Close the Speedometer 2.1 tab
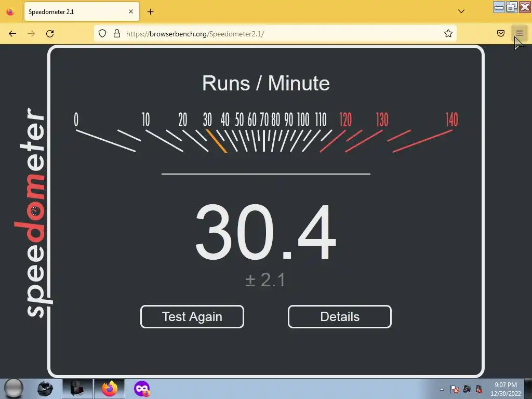532x399 pixels. (x=131, y=11)
